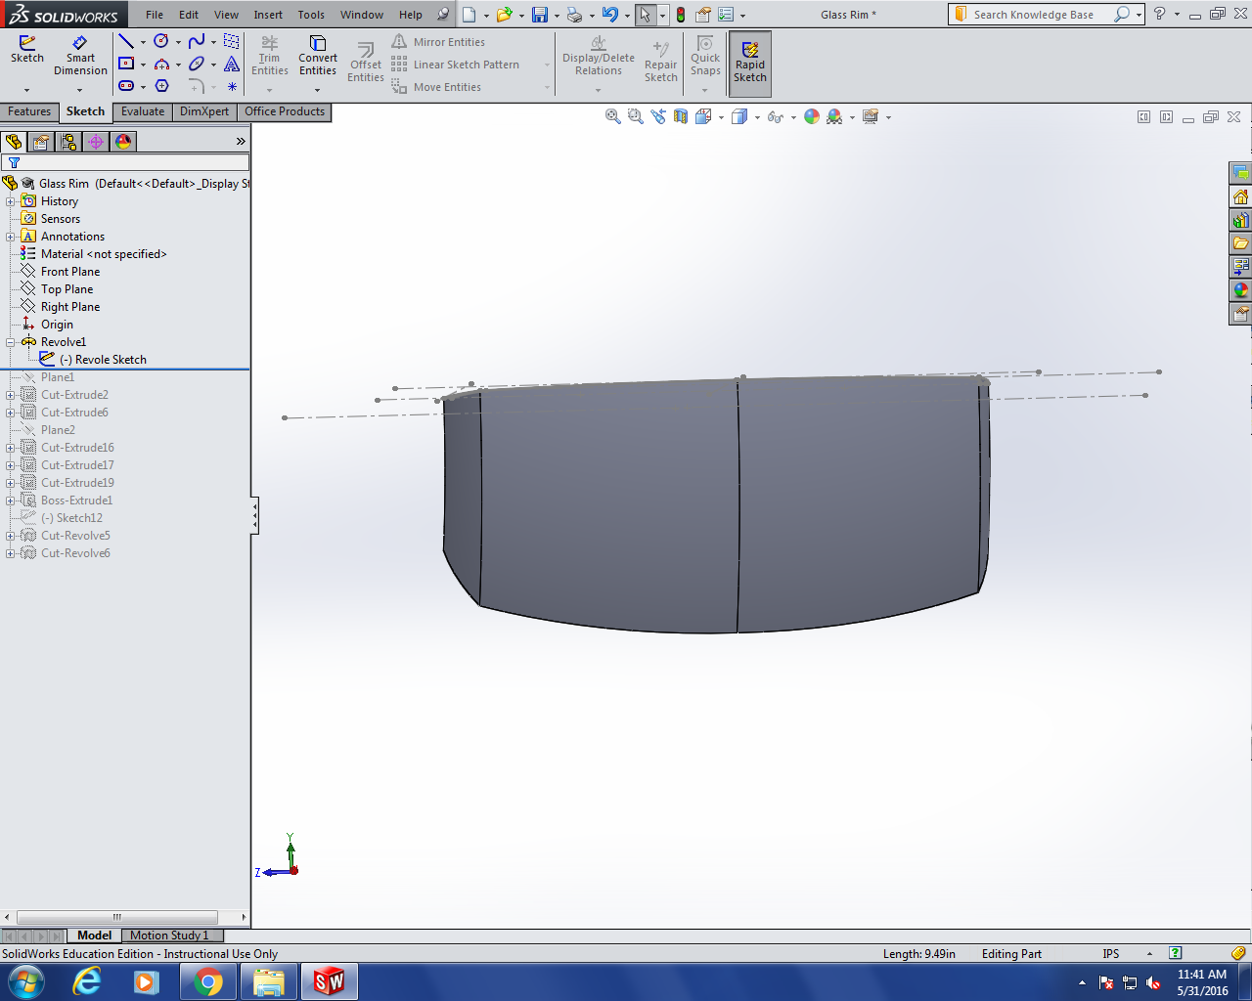
Task: Open the Quick Snaps tool
Action: 704,56
